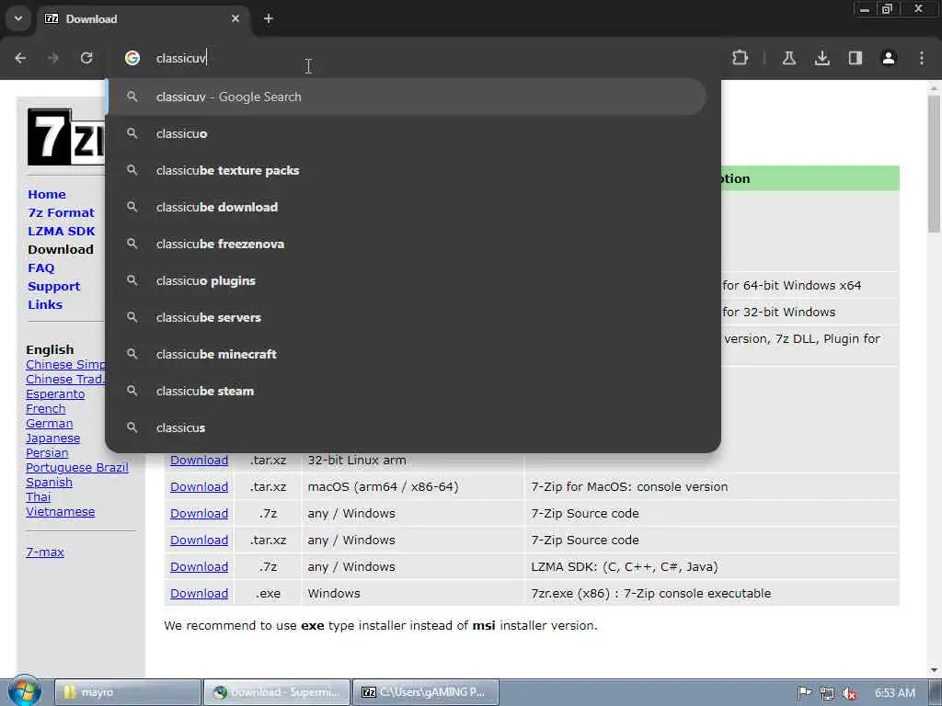Open the 7z Format link
Image resolution: width=942 pixels, height=706 pixels.
pos(62,212)
